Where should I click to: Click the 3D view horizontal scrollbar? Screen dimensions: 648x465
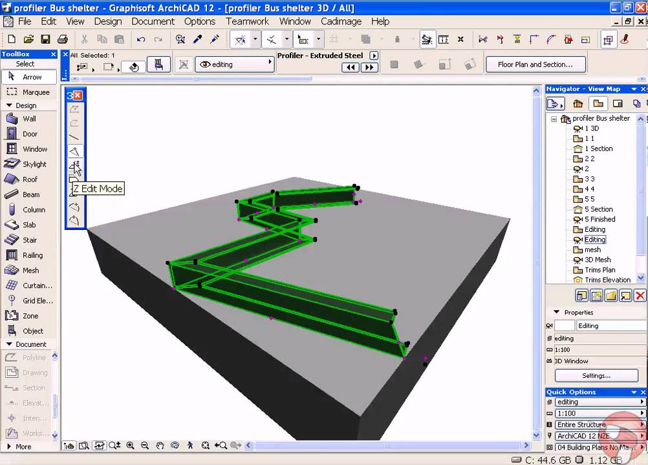(x=387, y=446)
